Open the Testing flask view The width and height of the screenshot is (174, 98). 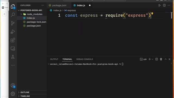(13, 57)
